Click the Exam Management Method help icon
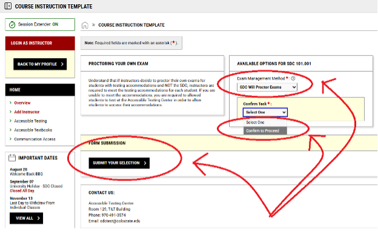 [293, 78]
